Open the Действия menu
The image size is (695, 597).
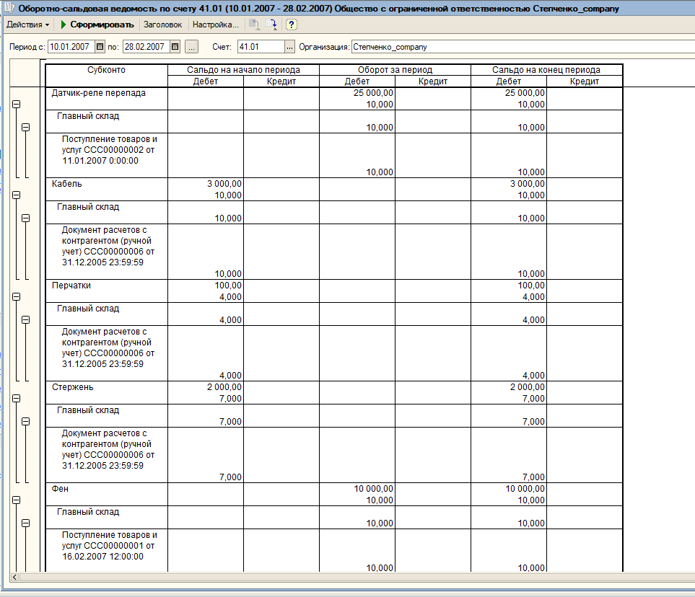click(27, 25)
